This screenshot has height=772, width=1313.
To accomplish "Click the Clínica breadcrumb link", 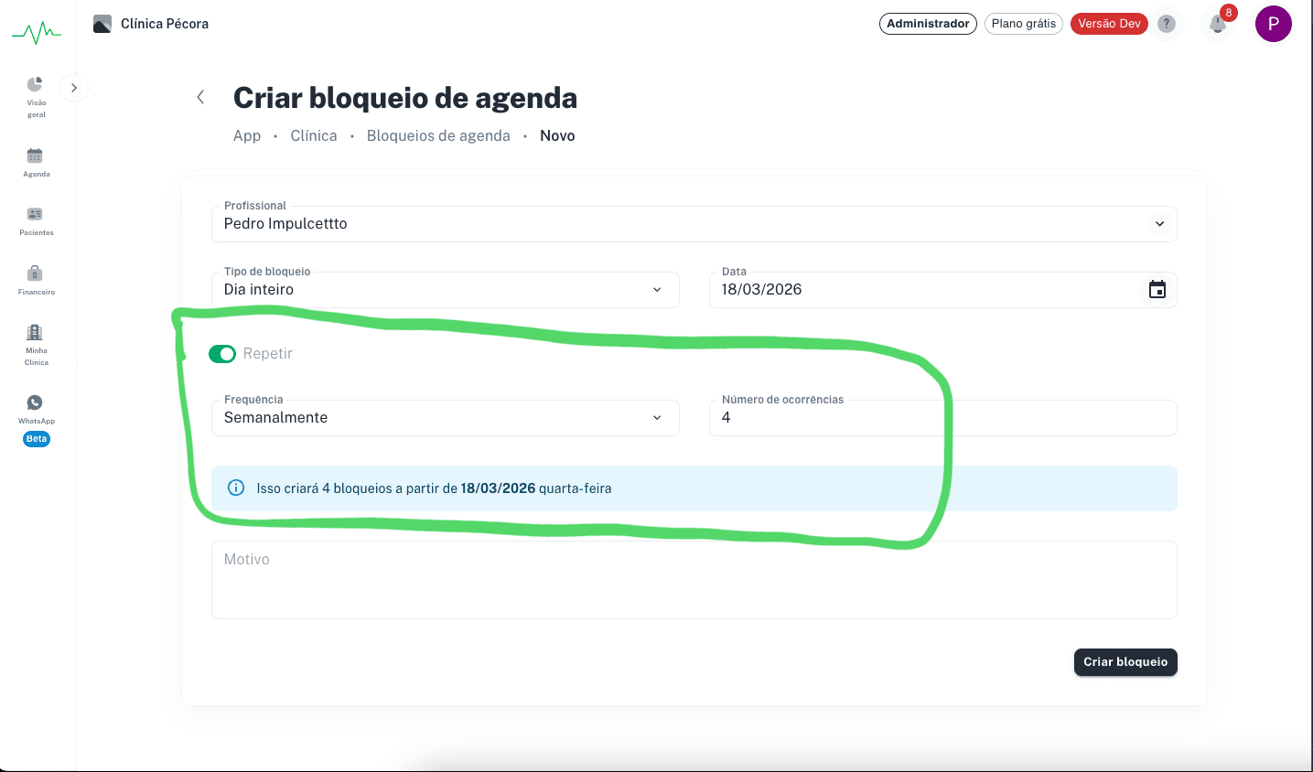I will pyautogui.click(x=314, y=135).
